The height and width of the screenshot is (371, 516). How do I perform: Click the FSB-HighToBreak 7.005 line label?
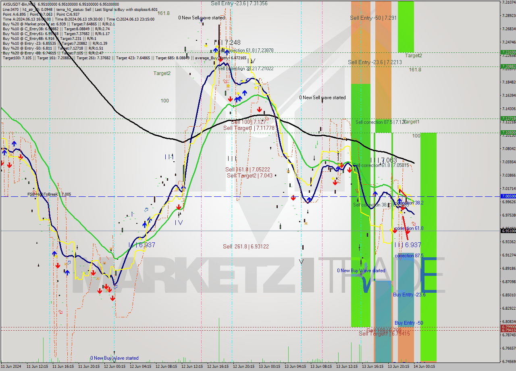click(x=49, y=194)
